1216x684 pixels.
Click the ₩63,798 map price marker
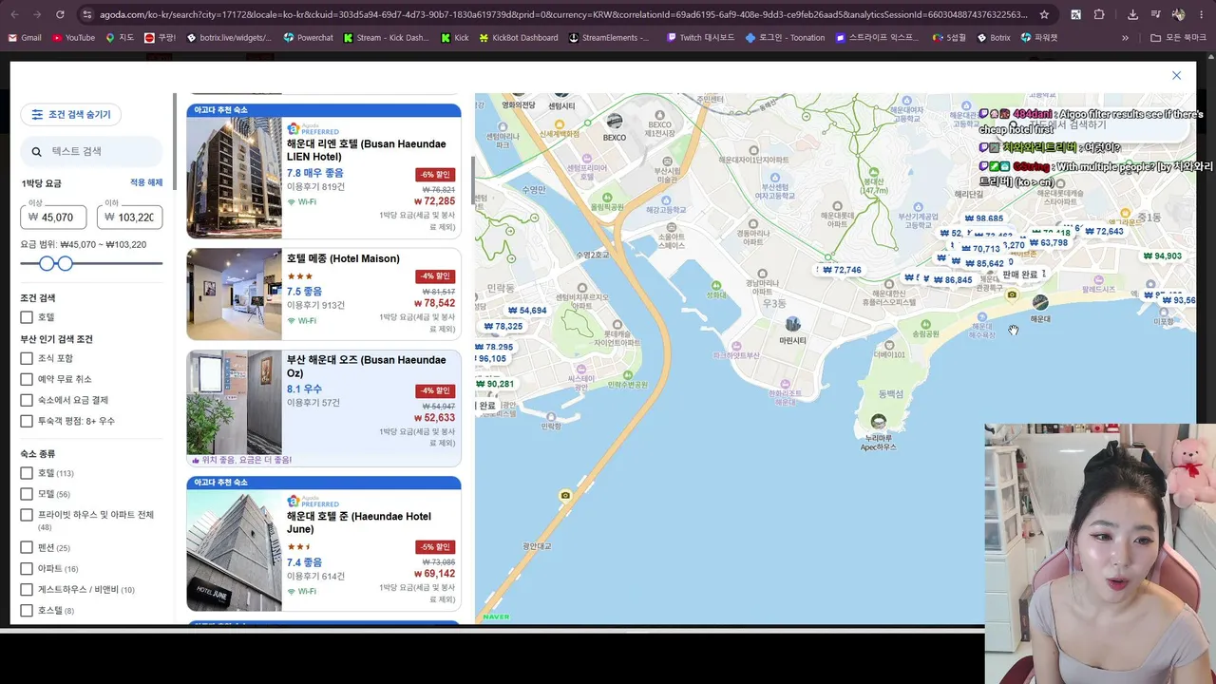click(x=1049, y=242)
